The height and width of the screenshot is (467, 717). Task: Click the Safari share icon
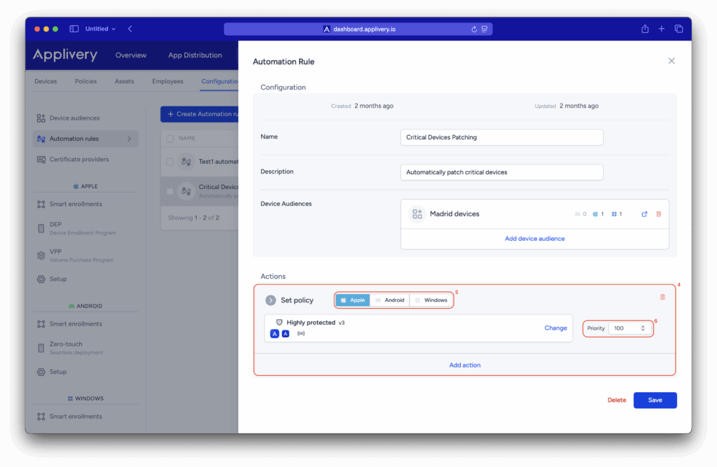644,29
